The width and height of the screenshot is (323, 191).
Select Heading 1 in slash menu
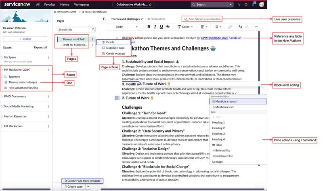(x=238, y=122)
